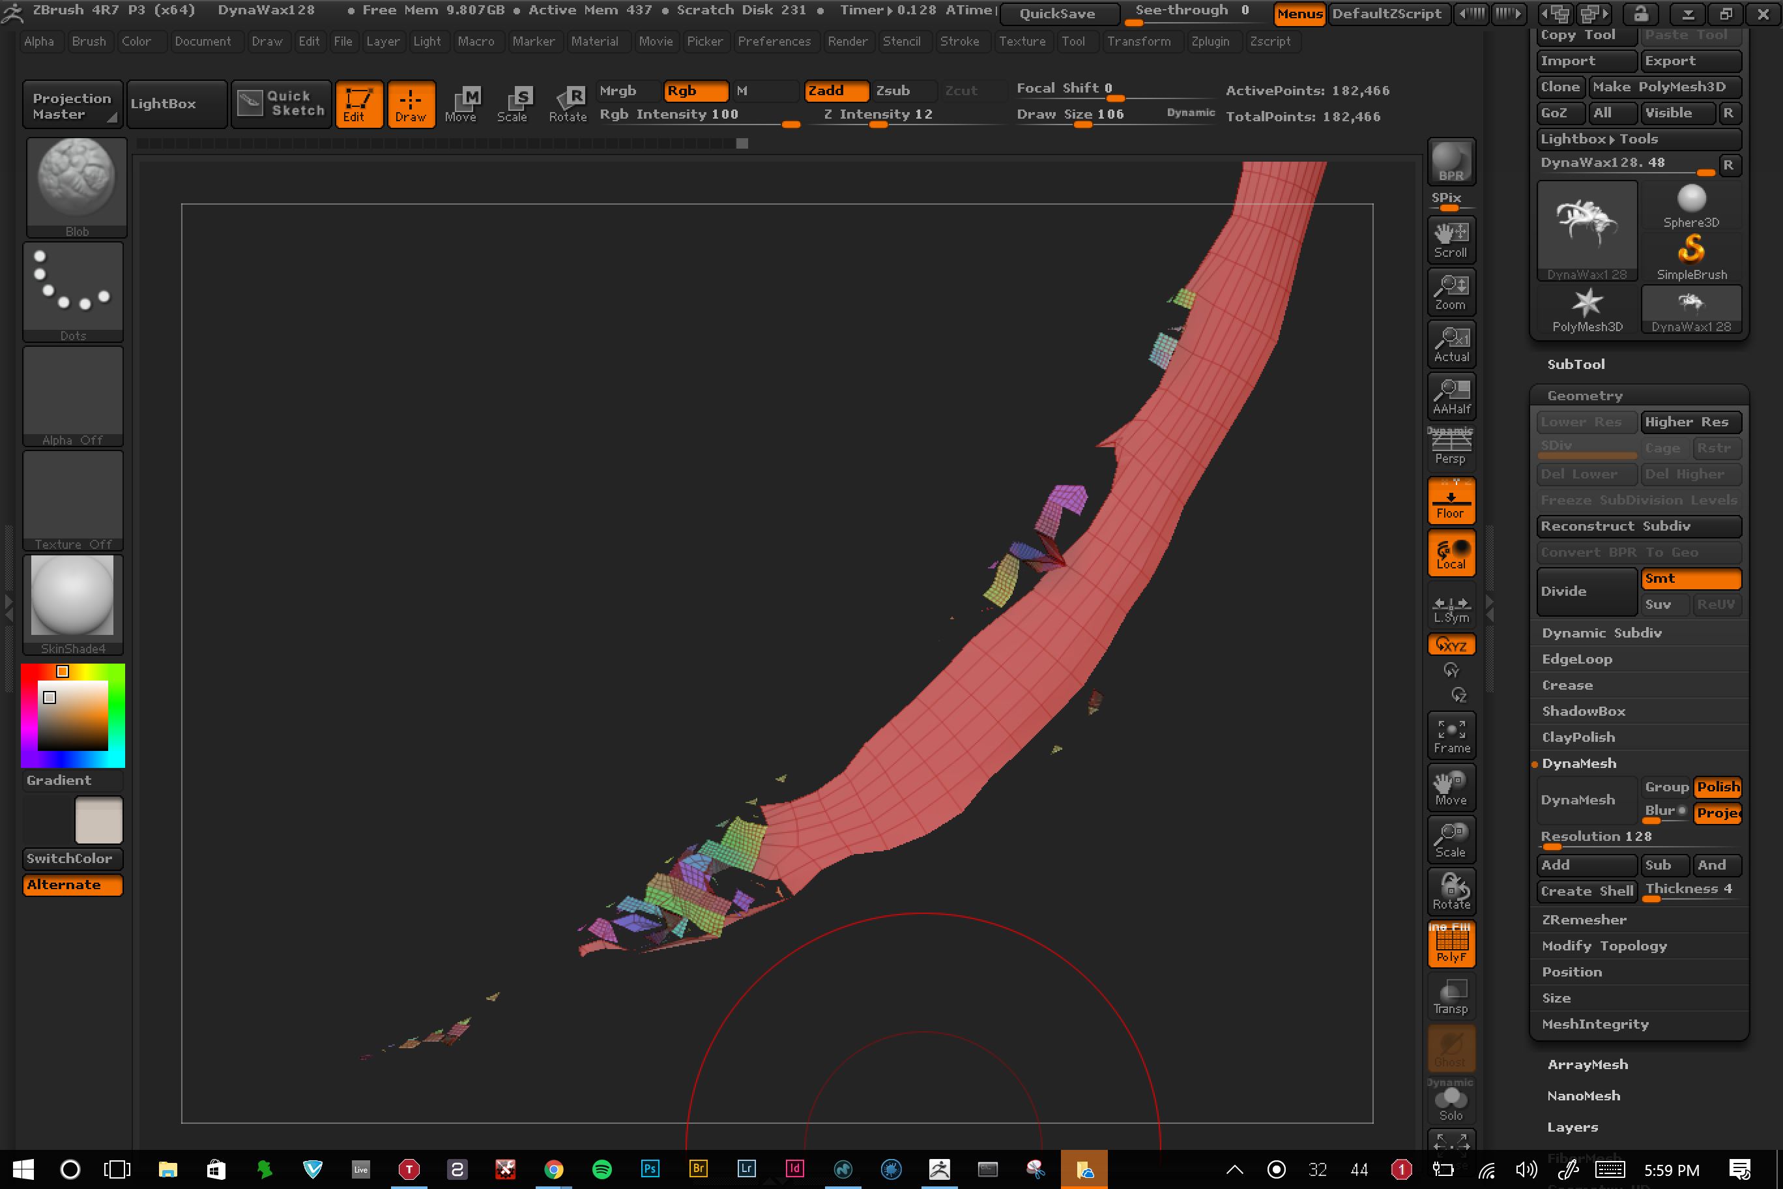Open Spotify from the taskbar
1783x1189 pixels.
click(602, 1169)
